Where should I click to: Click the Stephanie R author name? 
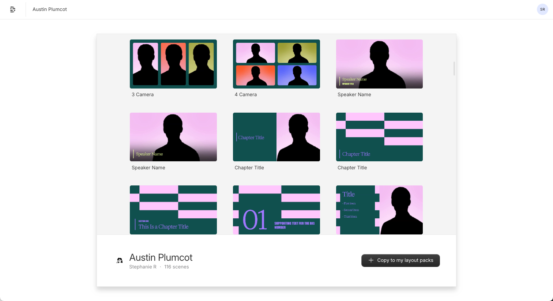pyautogui.click(x=143, y=267)
